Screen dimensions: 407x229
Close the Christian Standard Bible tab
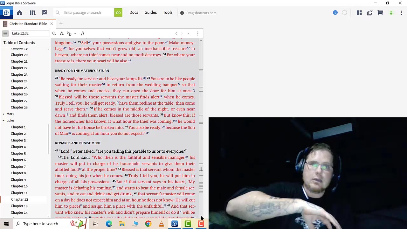pos(52,24)
